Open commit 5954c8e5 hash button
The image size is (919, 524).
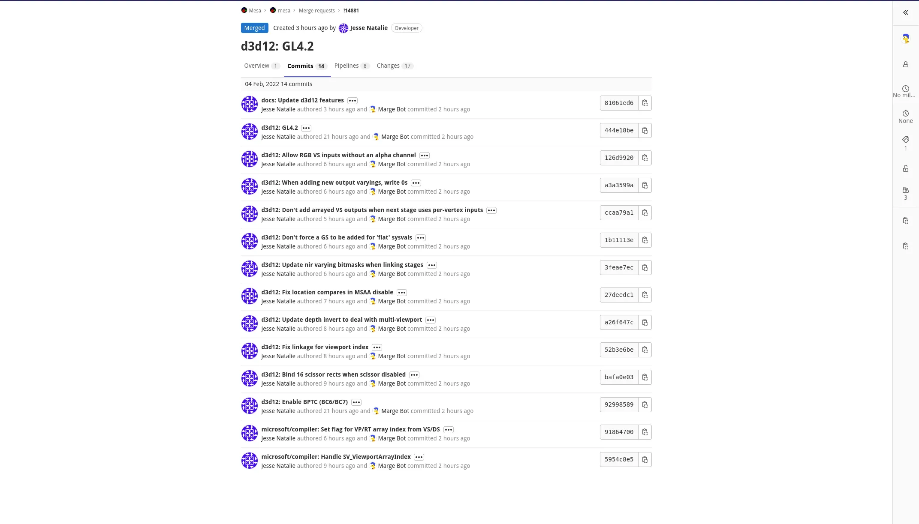point(619,459)
